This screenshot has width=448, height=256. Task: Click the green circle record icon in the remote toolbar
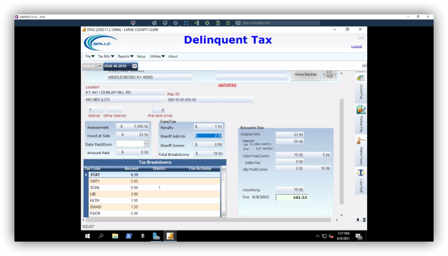tap(207, 23)
